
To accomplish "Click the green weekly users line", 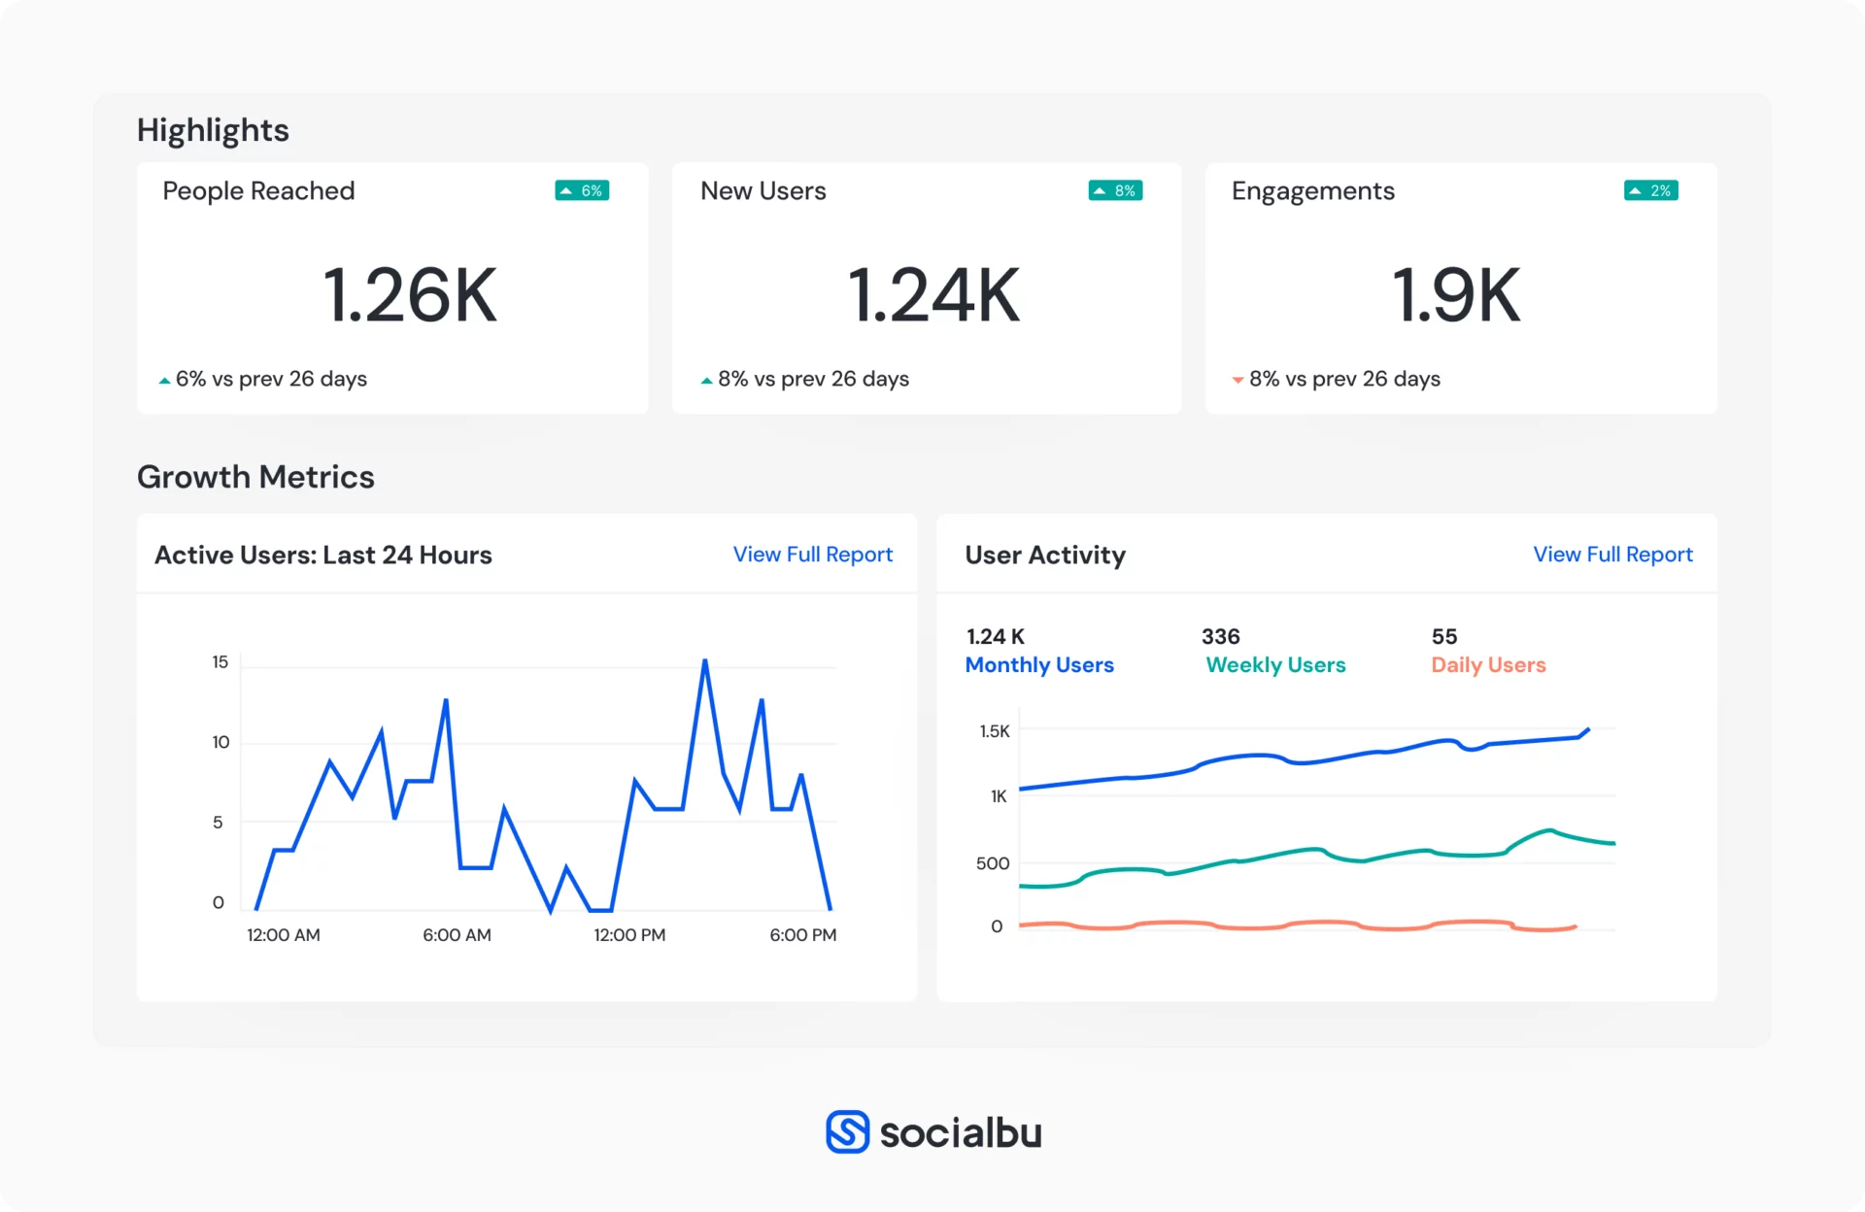I will [1316, 851].
